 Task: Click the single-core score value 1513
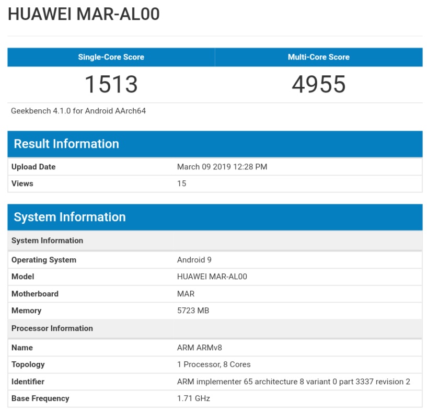110,84
